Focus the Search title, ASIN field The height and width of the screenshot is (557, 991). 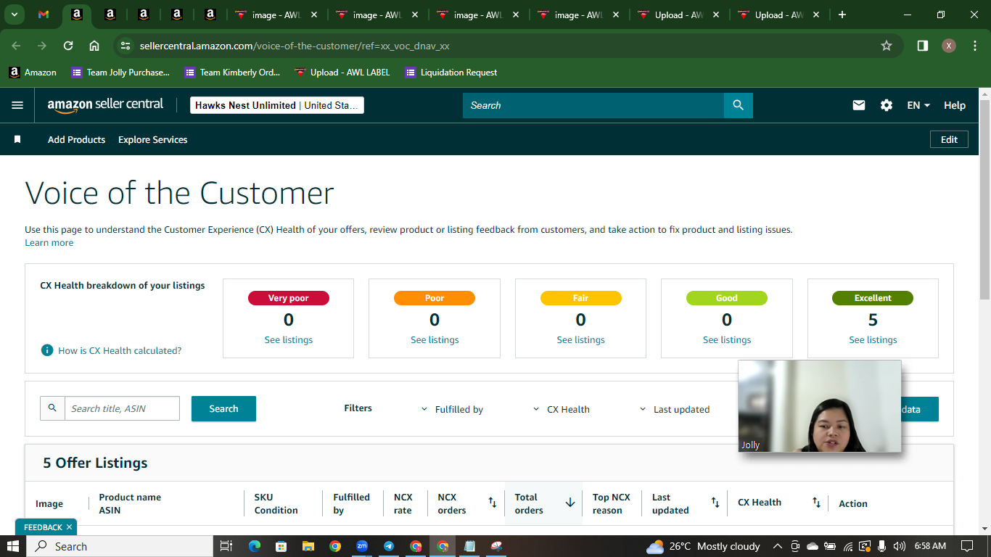pyautogui.click(x=122, y=408)
